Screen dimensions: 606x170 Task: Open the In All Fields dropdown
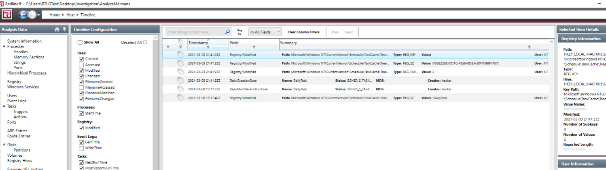click(x=265, y=32)
